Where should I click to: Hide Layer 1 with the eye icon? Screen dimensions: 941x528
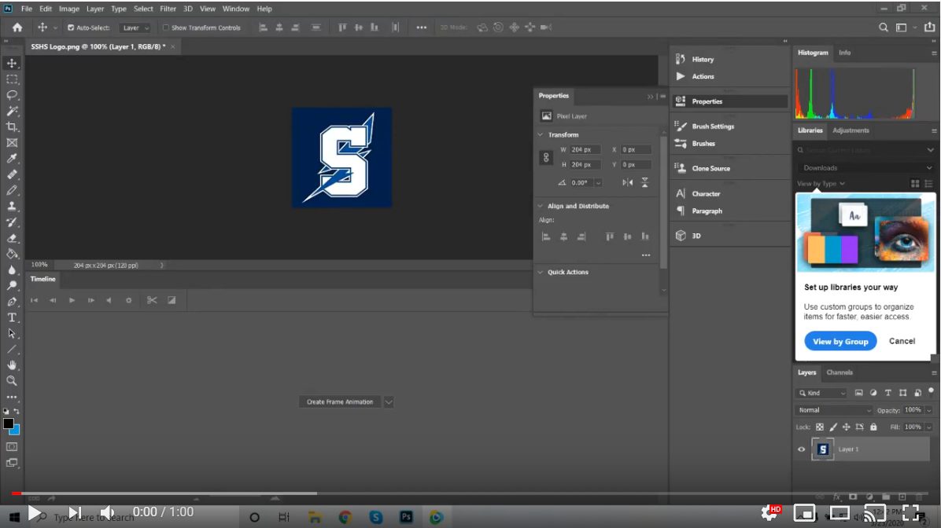pos(801,449)
